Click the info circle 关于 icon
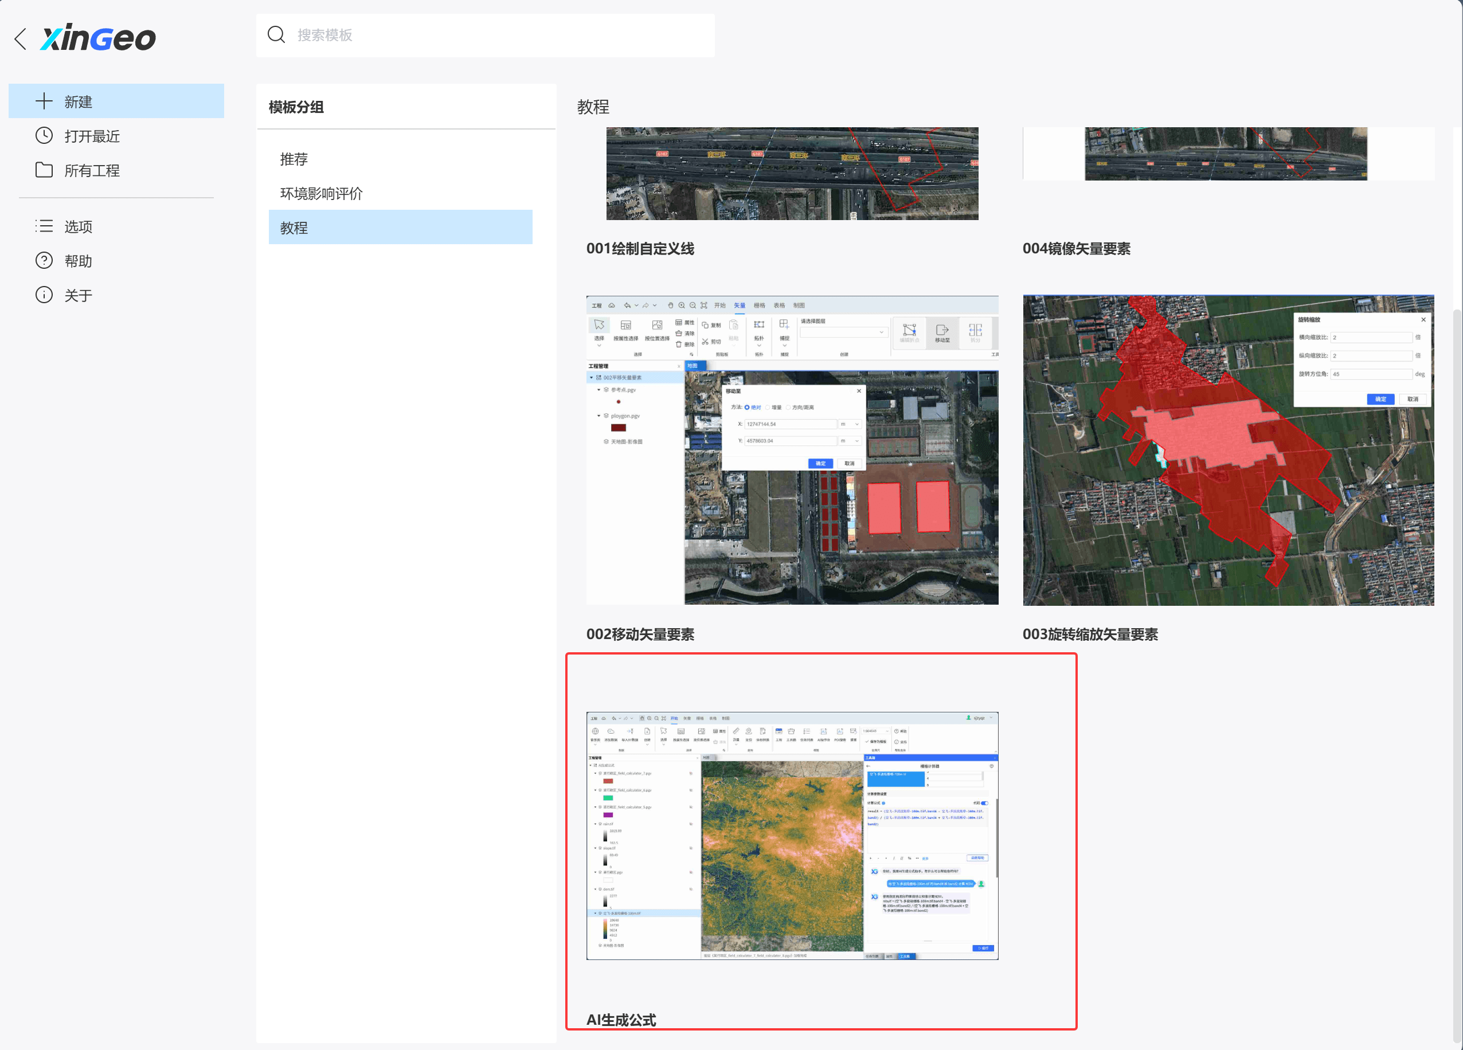The height and width of the screenshot is (1050, 1463). [x=44, y=295]
